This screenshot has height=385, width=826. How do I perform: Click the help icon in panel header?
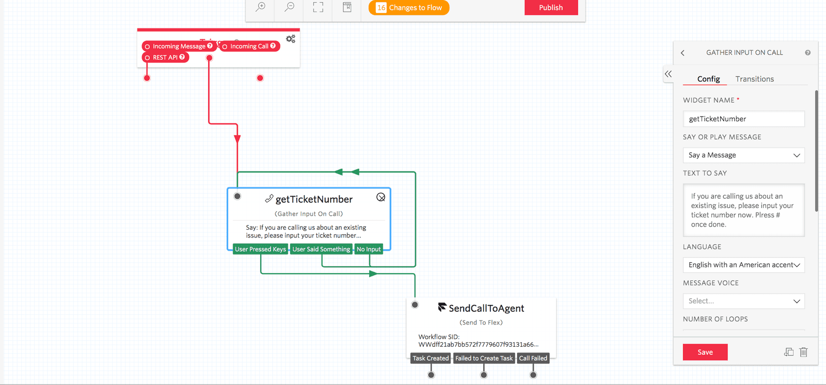point(807,53)
